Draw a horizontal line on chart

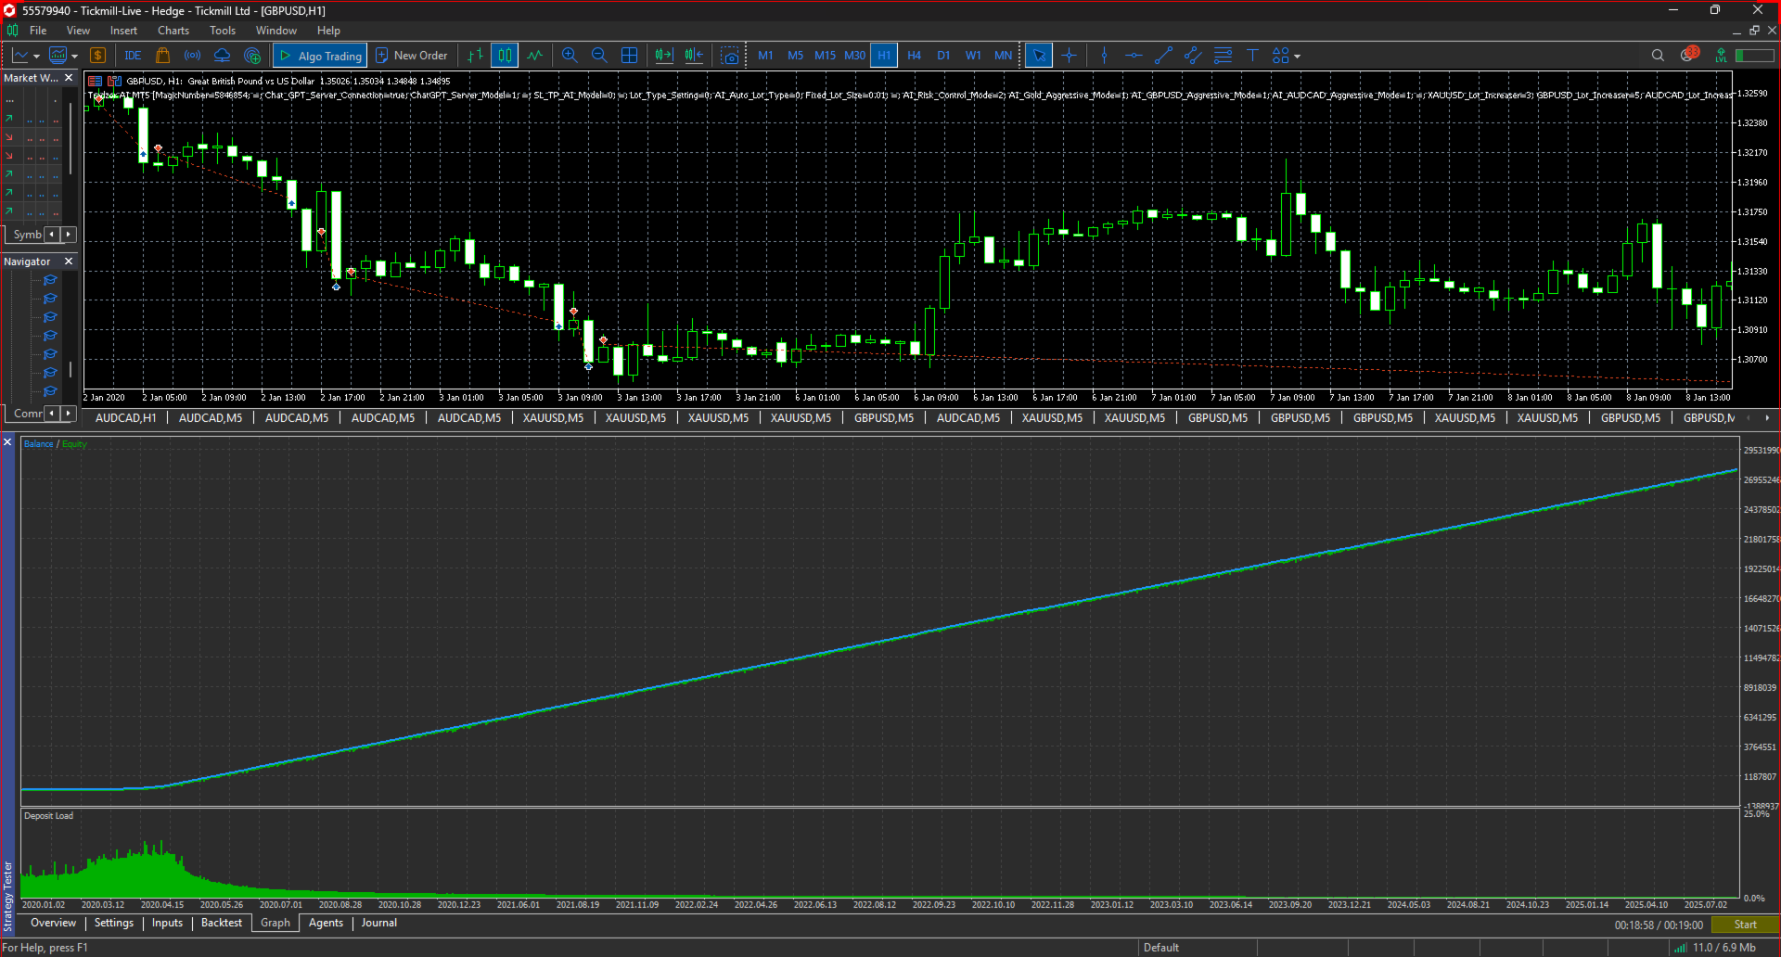[1134, 56]
